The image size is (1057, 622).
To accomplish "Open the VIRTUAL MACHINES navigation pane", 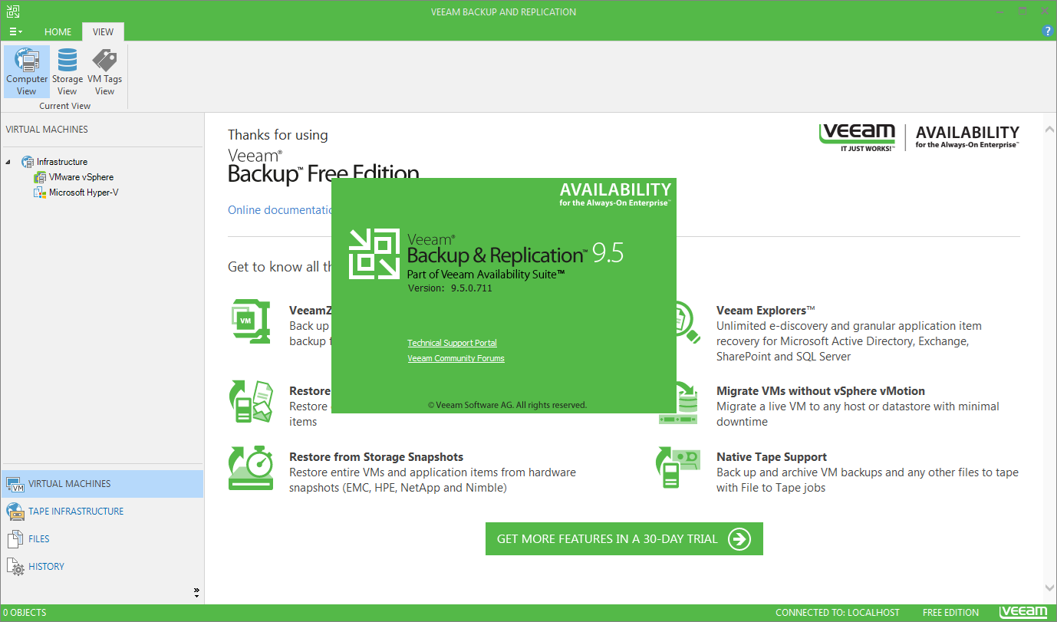I will (102, 484).
